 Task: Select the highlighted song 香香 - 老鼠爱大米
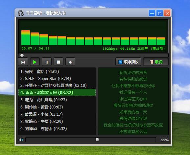point(57,92)
